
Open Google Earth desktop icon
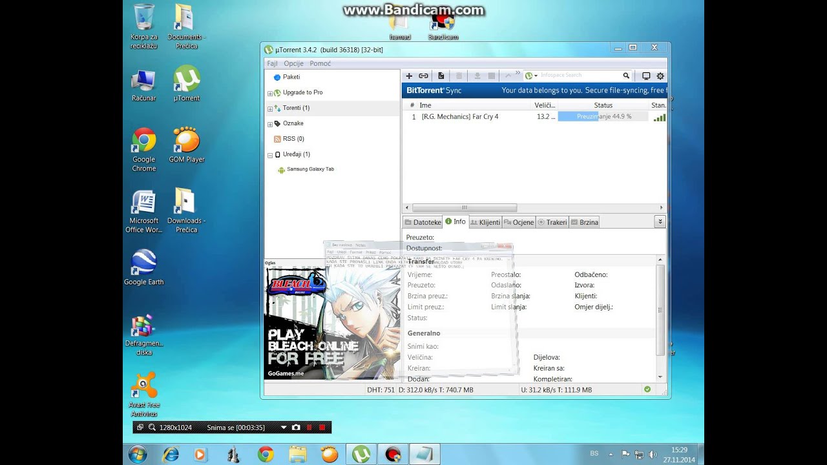coord(143,267)
